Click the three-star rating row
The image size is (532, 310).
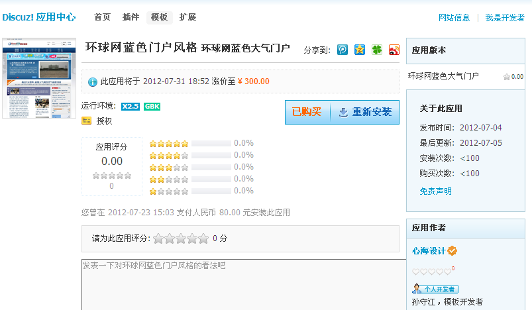[201, 167]
